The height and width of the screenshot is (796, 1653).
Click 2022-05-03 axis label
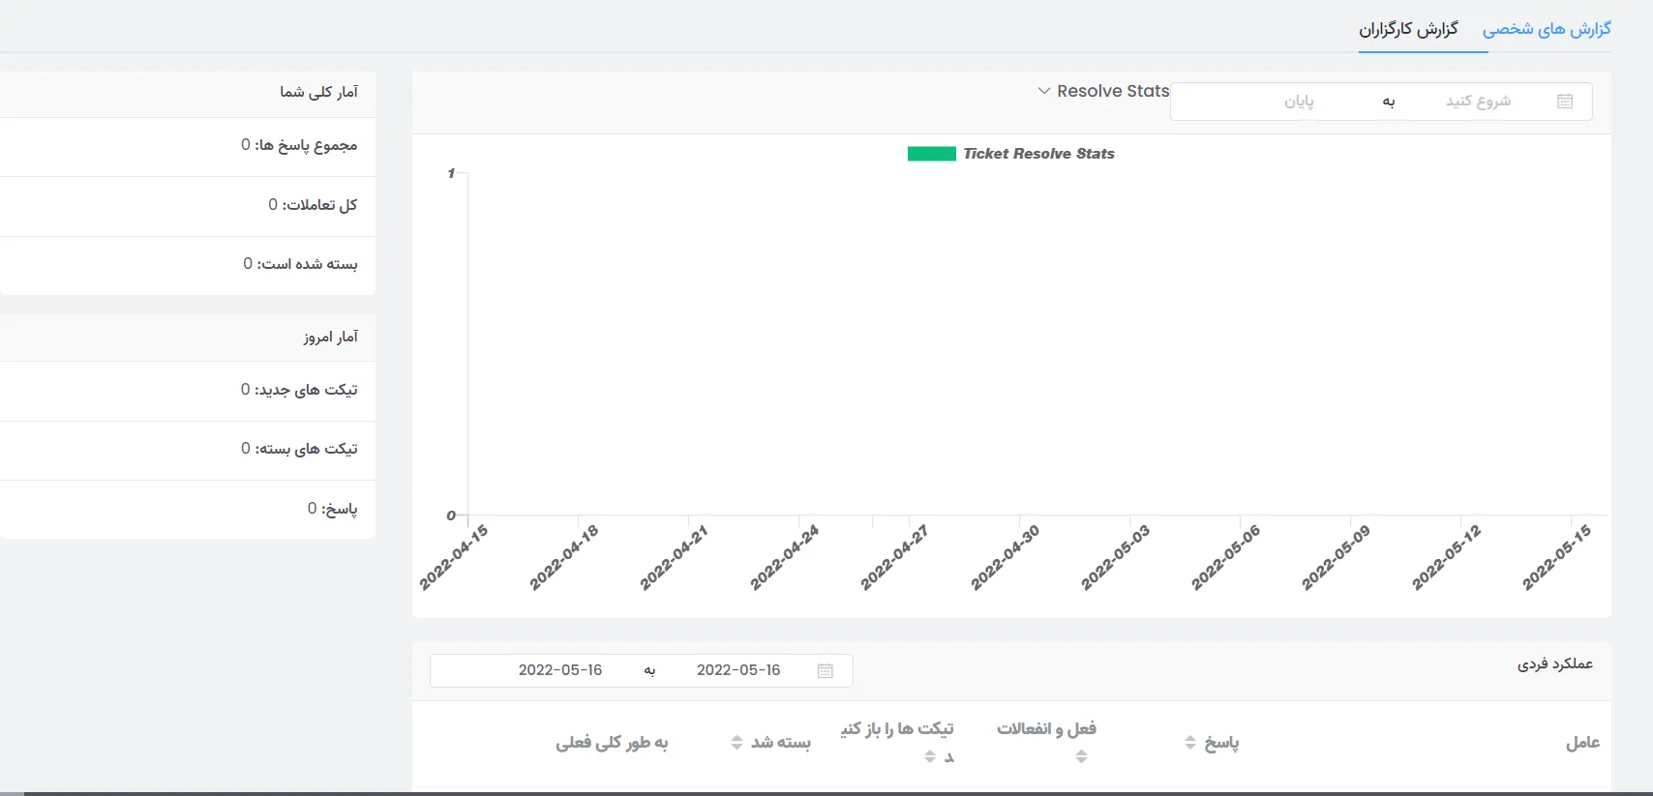(x=1115, y=557)
